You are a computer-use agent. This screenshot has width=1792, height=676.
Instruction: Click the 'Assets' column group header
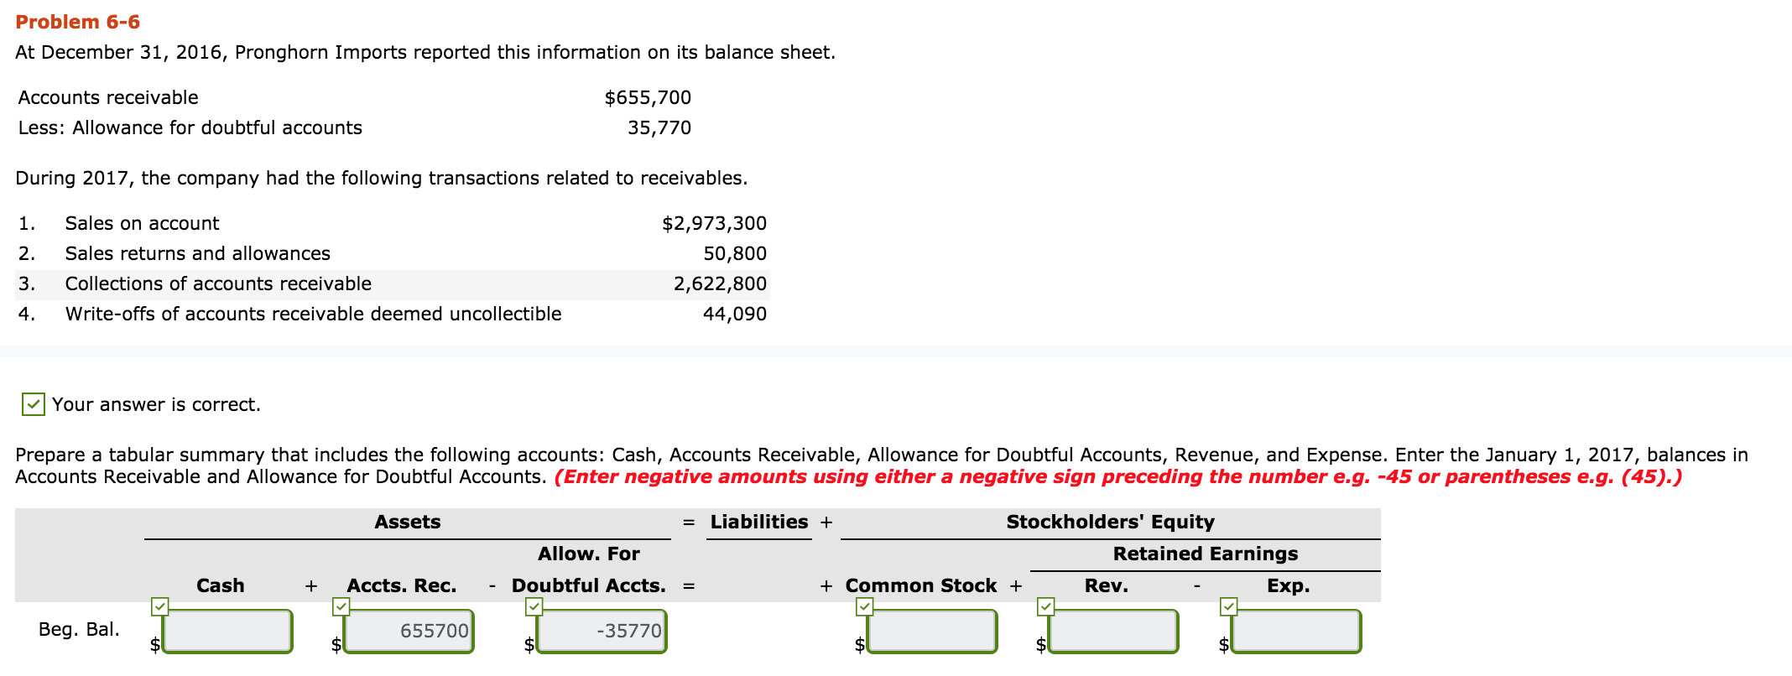[408, 522]
